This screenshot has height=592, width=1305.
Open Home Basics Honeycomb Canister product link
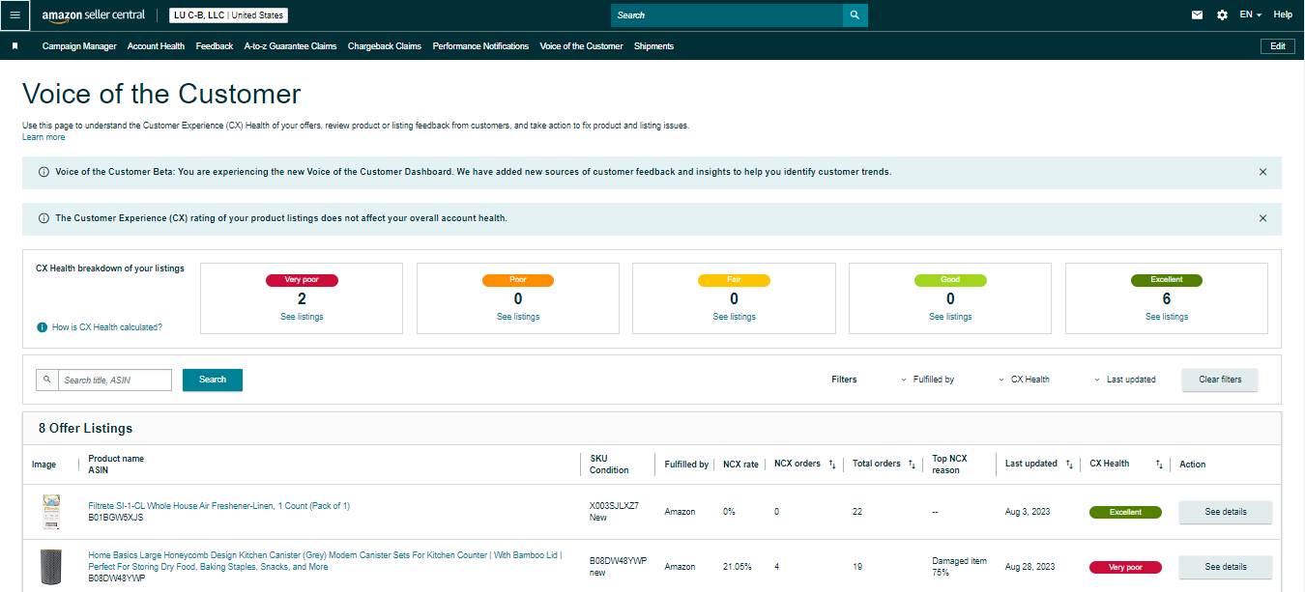(324, 561)
